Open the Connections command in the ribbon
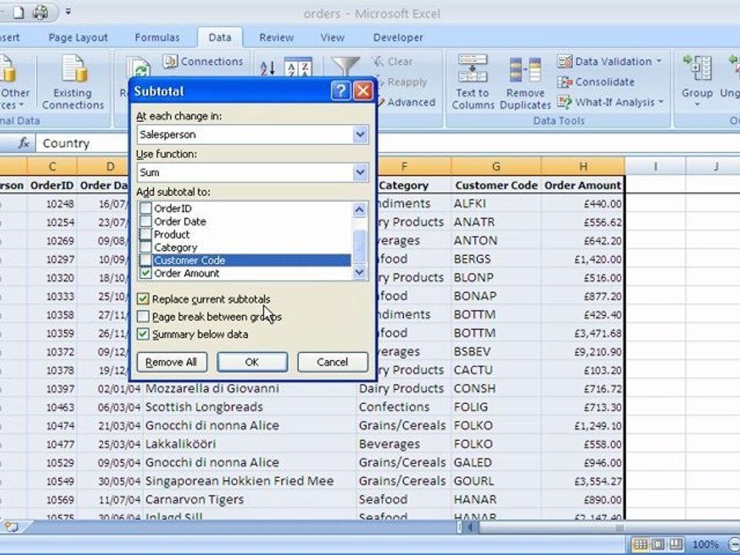 (x=203, y=62)
